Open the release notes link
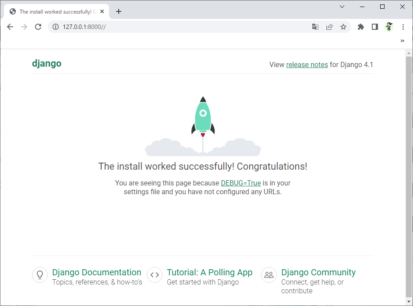The width and height of the screenshot is (413, 306). point(307,64)
